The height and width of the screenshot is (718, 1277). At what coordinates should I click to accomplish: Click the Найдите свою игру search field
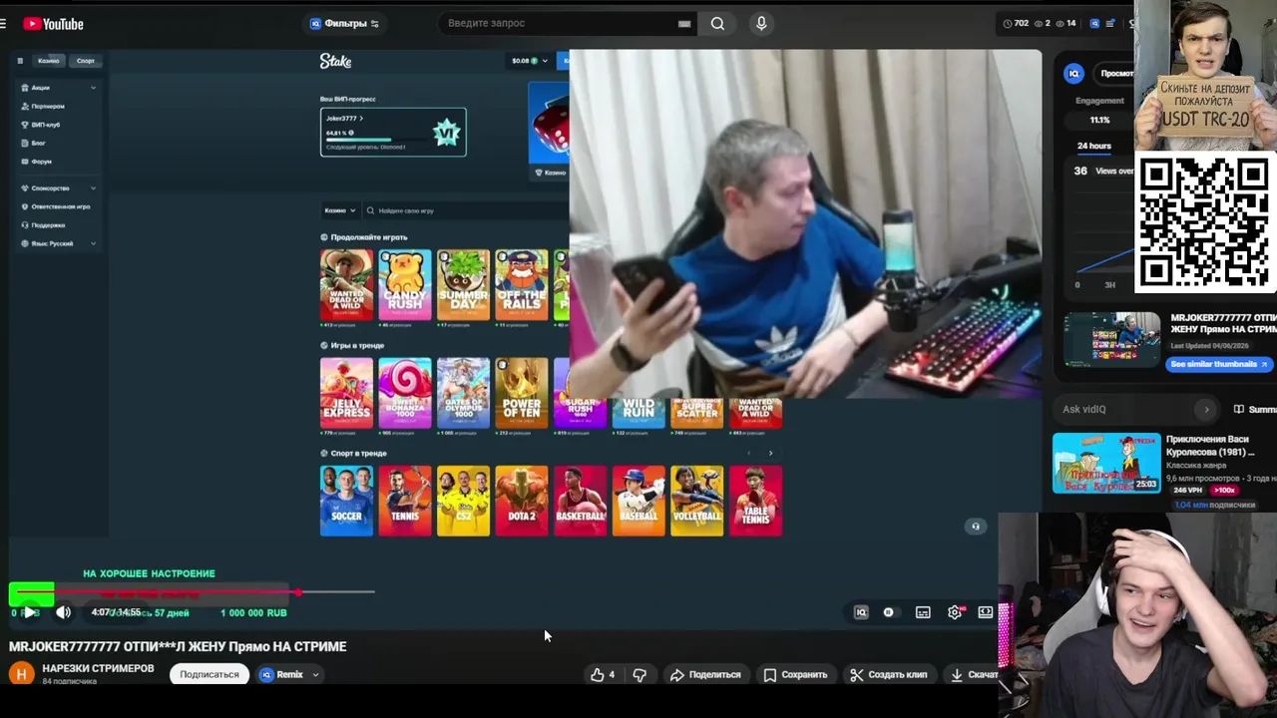(x=465, y=210)
